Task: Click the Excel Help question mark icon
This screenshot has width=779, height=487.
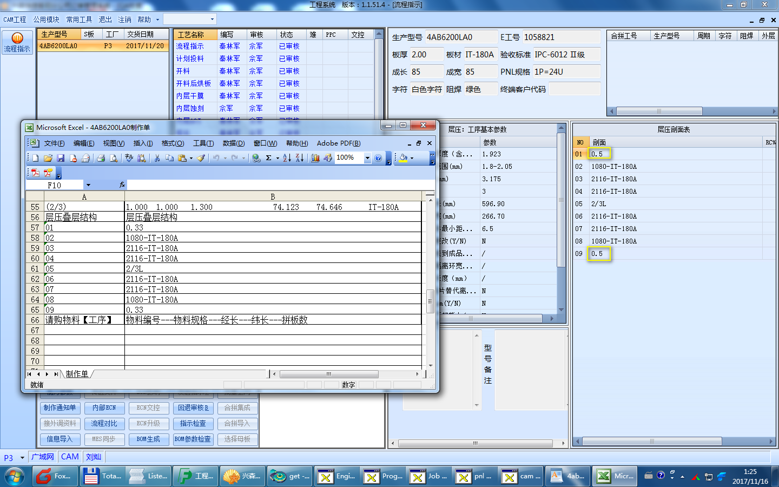Action: click(x=378, y=158)
